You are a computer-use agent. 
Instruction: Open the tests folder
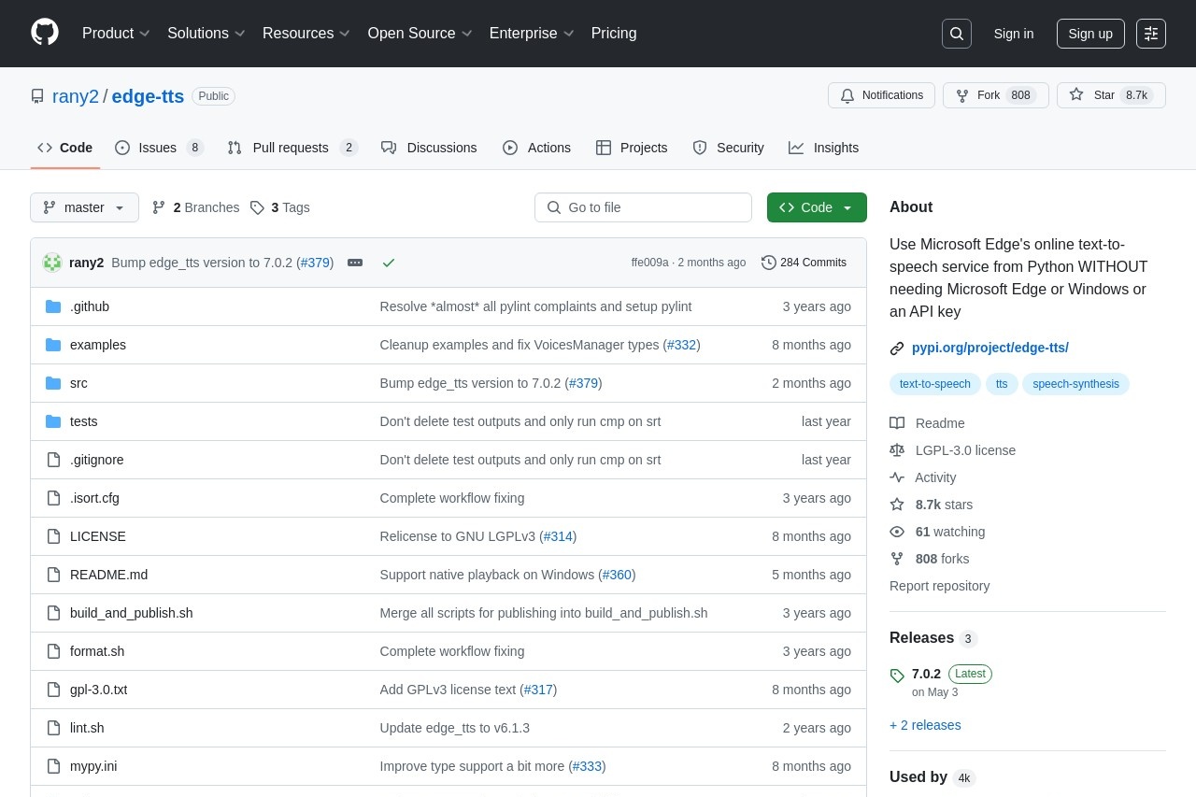[84, 421]
